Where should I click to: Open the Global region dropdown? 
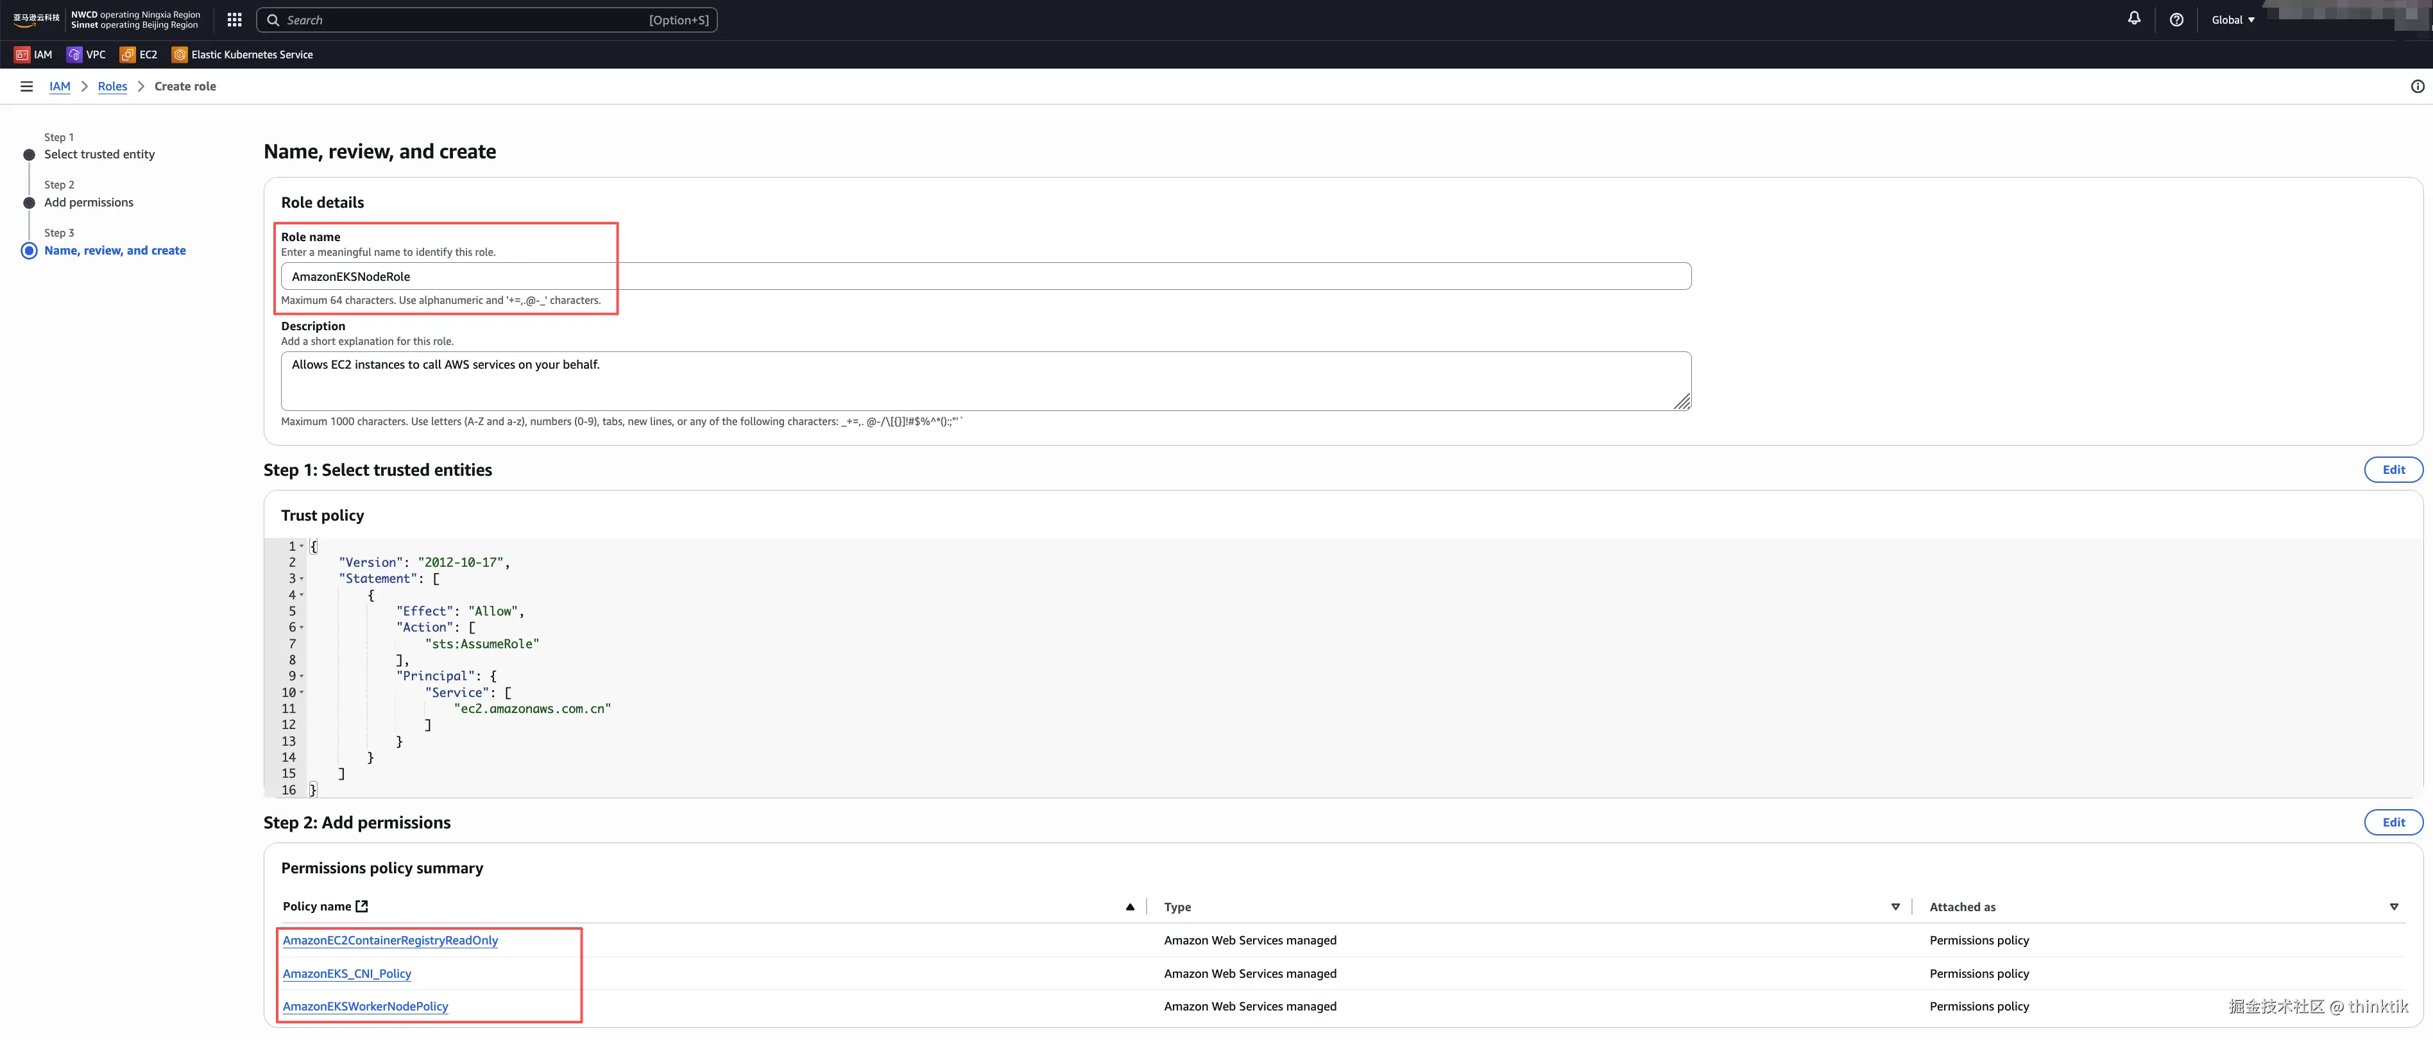coord(2232,20)
